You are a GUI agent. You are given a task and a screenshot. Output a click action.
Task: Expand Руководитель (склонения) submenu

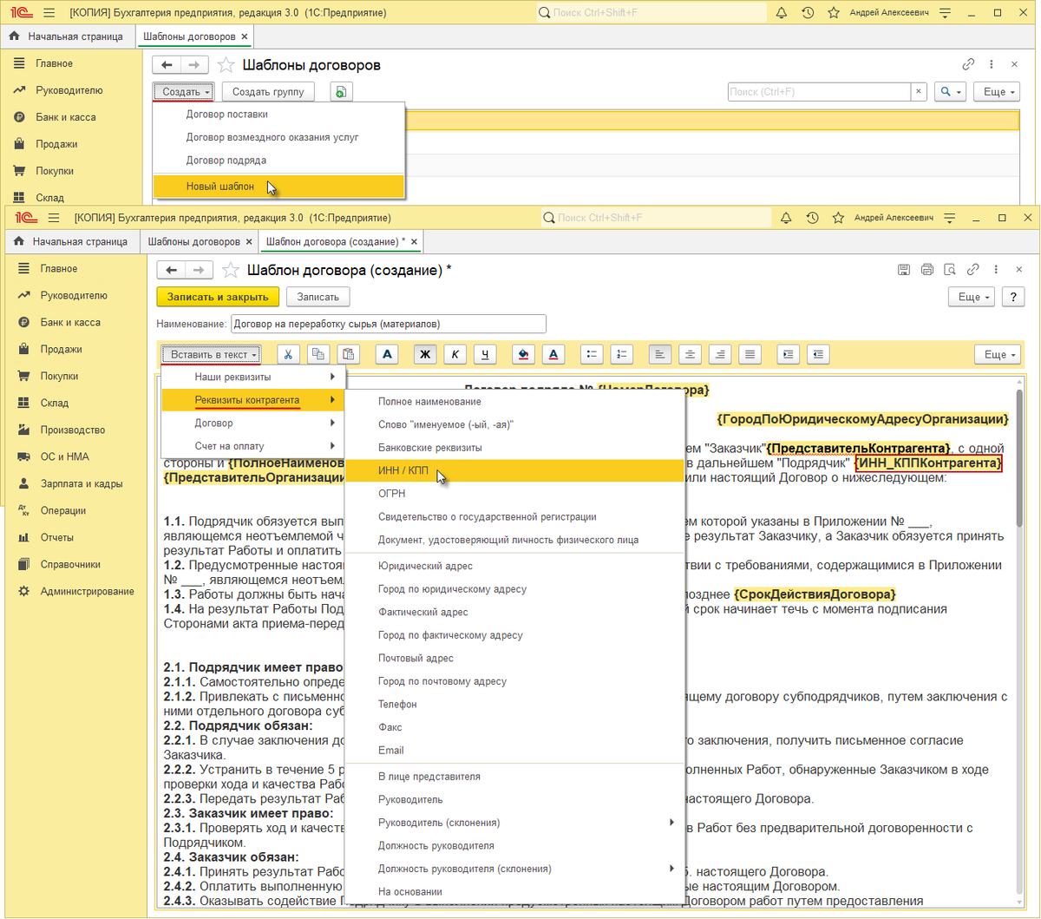tap(515, 823)
